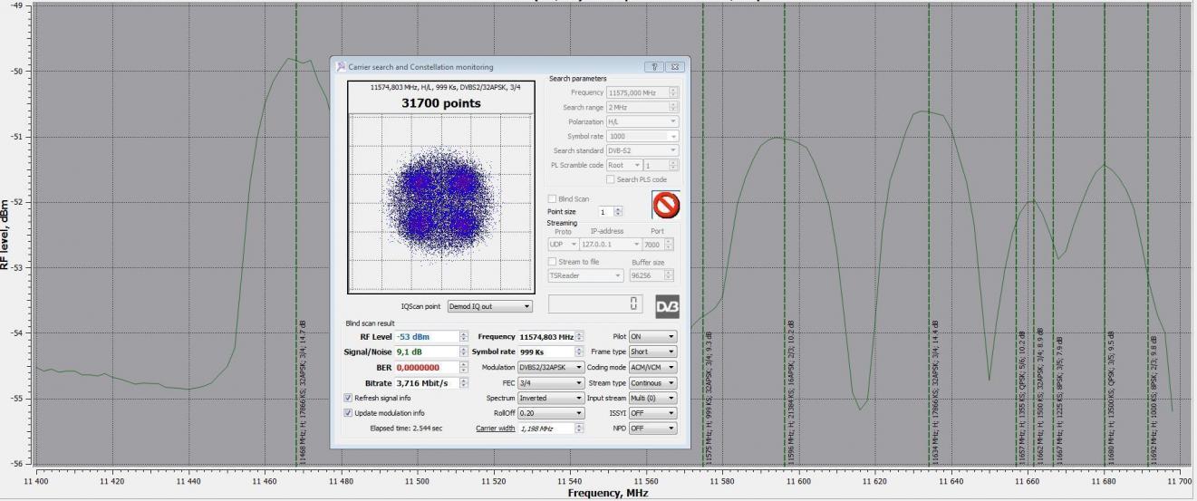
Task: Uncheck Update modulation info
Action: [350, 412]
